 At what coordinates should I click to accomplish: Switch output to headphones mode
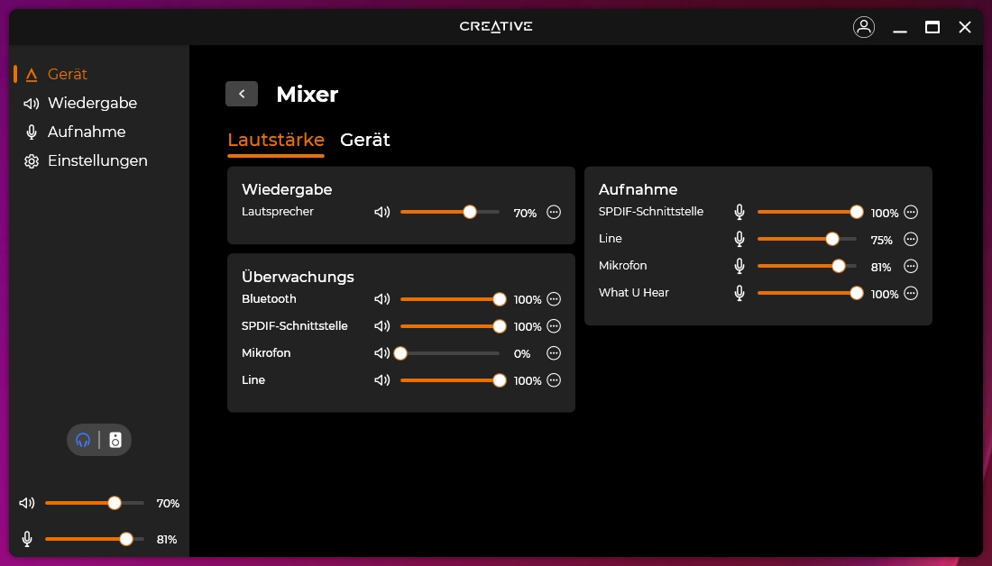tap(84, 440)
